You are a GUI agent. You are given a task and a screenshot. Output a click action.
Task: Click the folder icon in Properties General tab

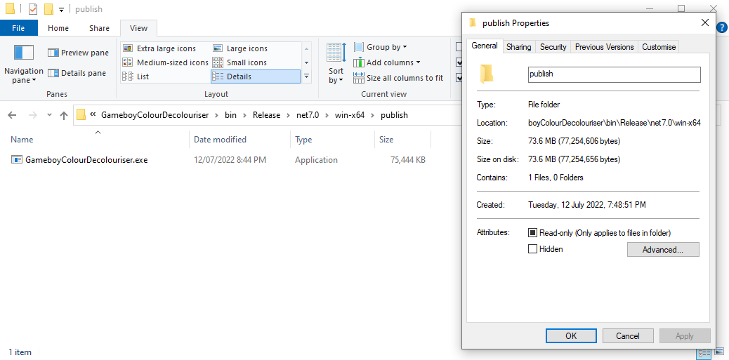486,74
